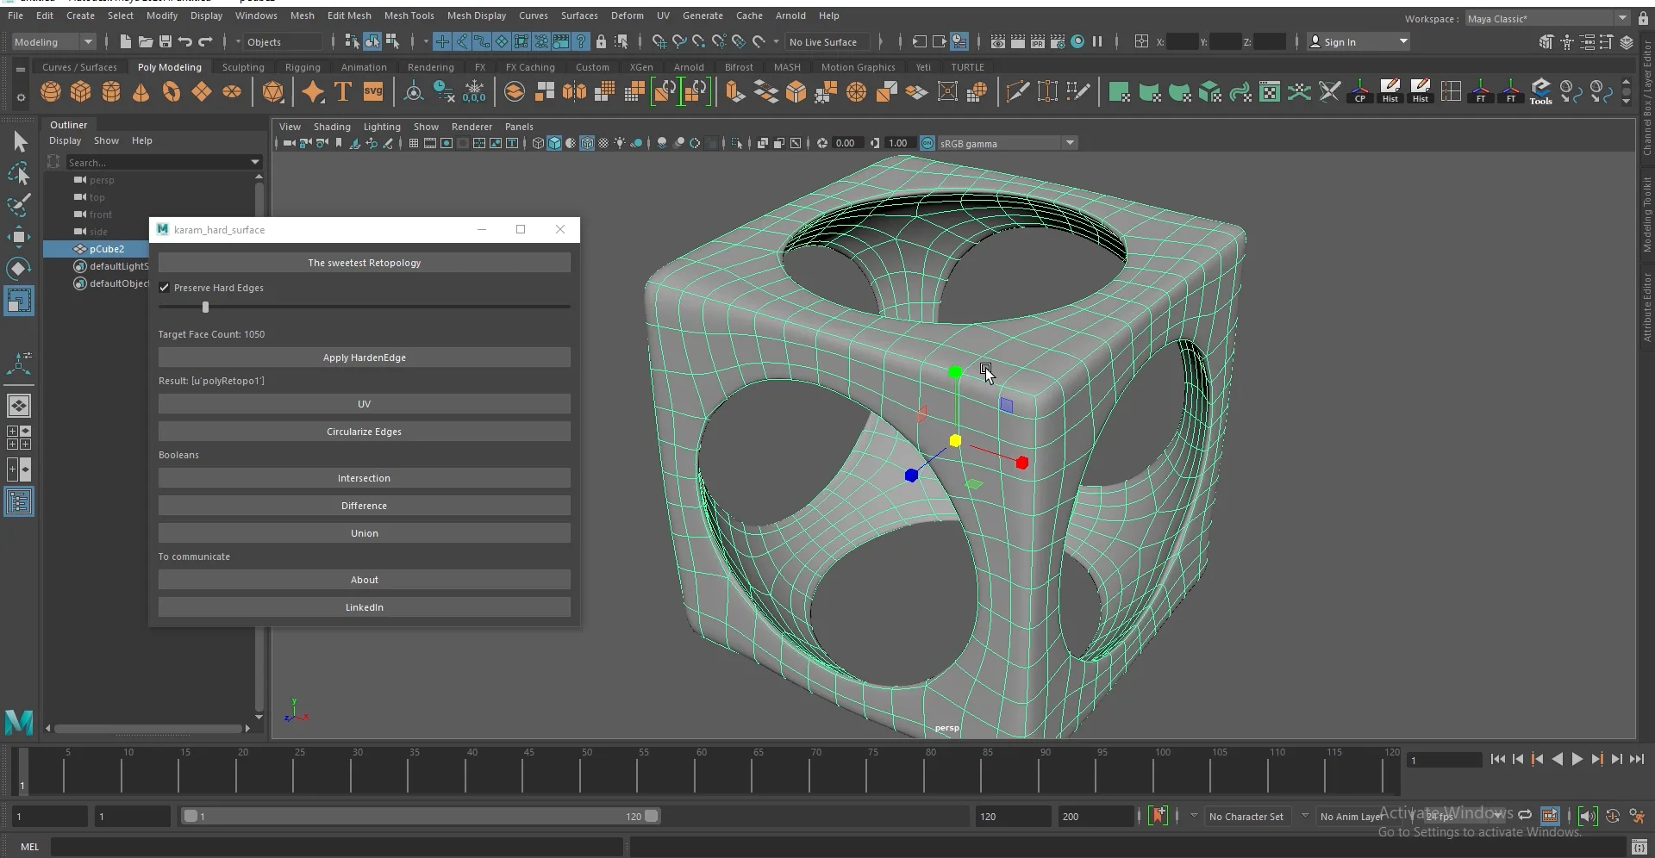
Task: Click the Preserve Hard Edges slider handle
Action: (x=204, y=307)
